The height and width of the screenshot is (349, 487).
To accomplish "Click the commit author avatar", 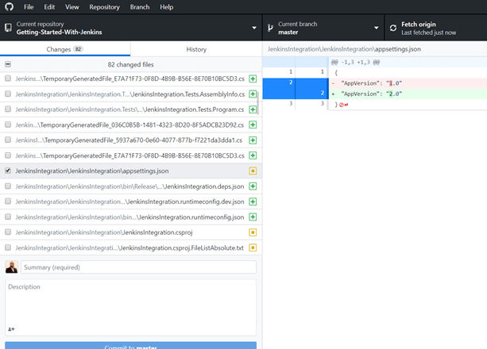I will [x=11, y=267].
